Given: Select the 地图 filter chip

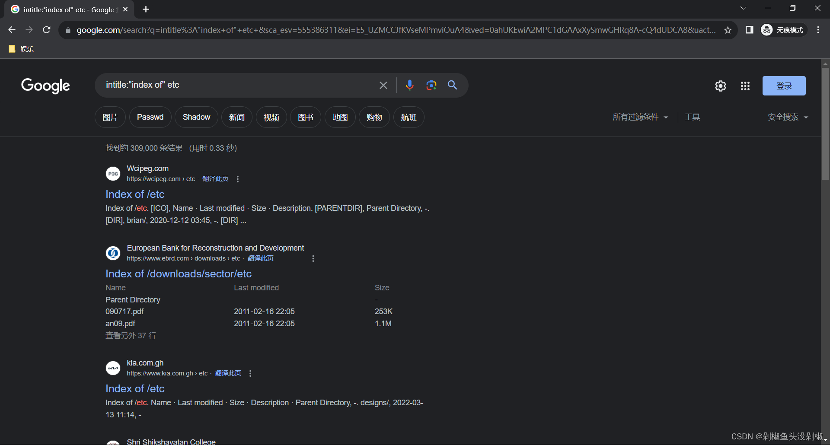Looking at the screenshot, I should pos(340,117).
